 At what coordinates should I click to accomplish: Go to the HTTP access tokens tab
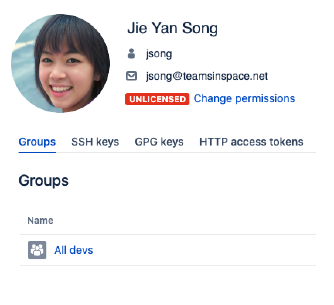coord(251,142)
